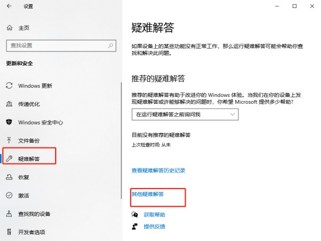
Task: Click the Windows 安全中心 shield icon
Action: click(x=9, y=122)
